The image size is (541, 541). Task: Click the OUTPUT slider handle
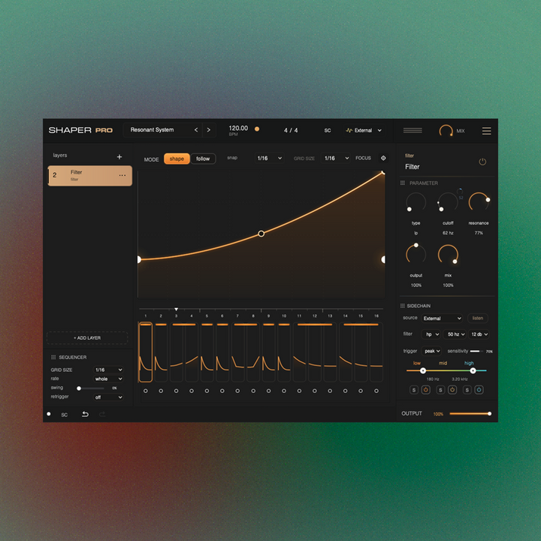489,414
